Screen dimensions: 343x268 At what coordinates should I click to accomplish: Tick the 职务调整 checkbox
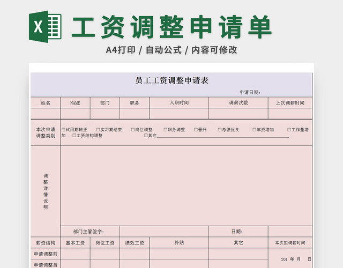click(166, 130)
